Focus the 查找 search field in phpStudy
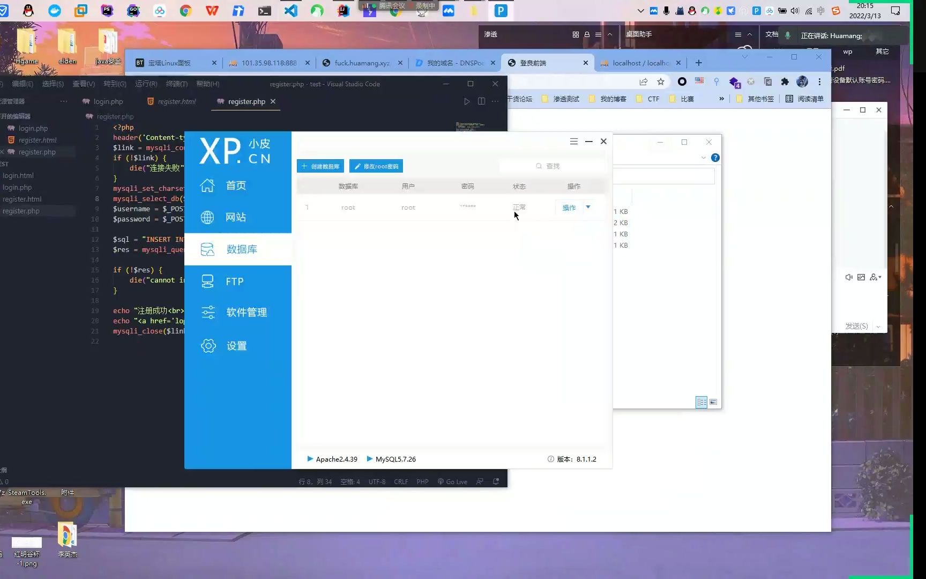This screenshot has height=579, width=926. pos(552,166)
